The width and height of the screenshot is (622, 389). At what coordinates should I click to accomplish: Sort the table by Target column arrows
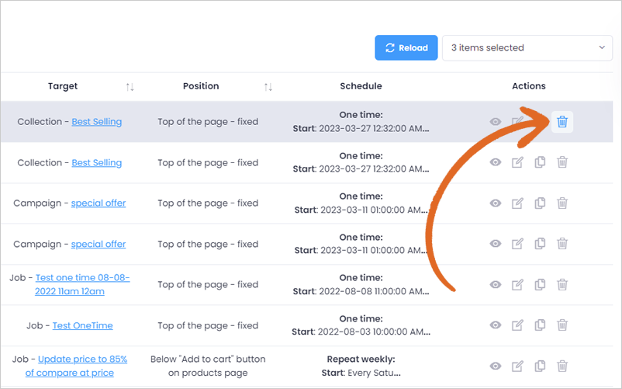point(130,86)
